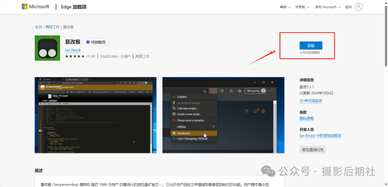Click the Tampermonkey extension icon
The image size is (388, 187).
tap(47, 48)
